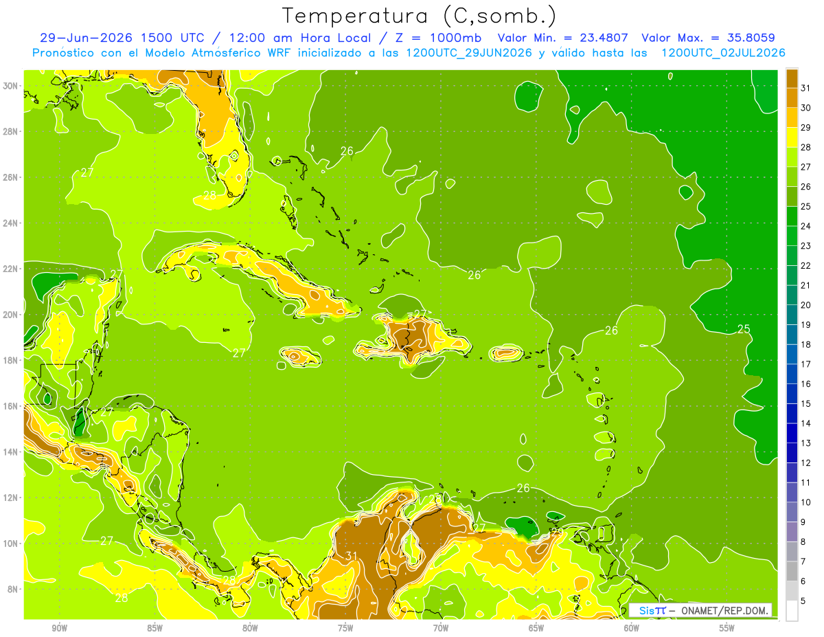Click the 28N latitude axis label
This screenshot has height=637, width=824.
(x=12, y=131)
